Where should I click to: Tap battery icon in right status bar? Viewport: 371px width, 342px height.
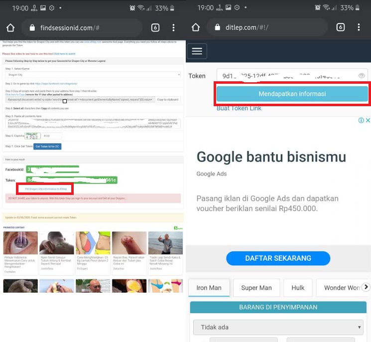(358, 7)
